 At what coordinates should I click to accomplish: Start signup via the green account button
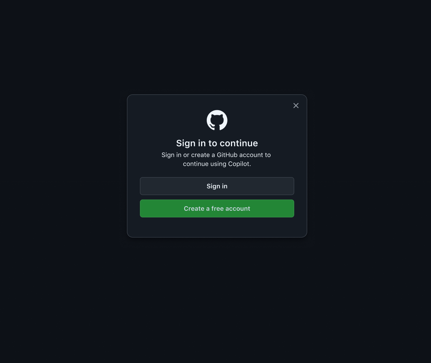[217, 208]
